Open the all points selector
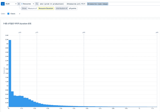The image size is (160, 112). click(x=72, y=9)
